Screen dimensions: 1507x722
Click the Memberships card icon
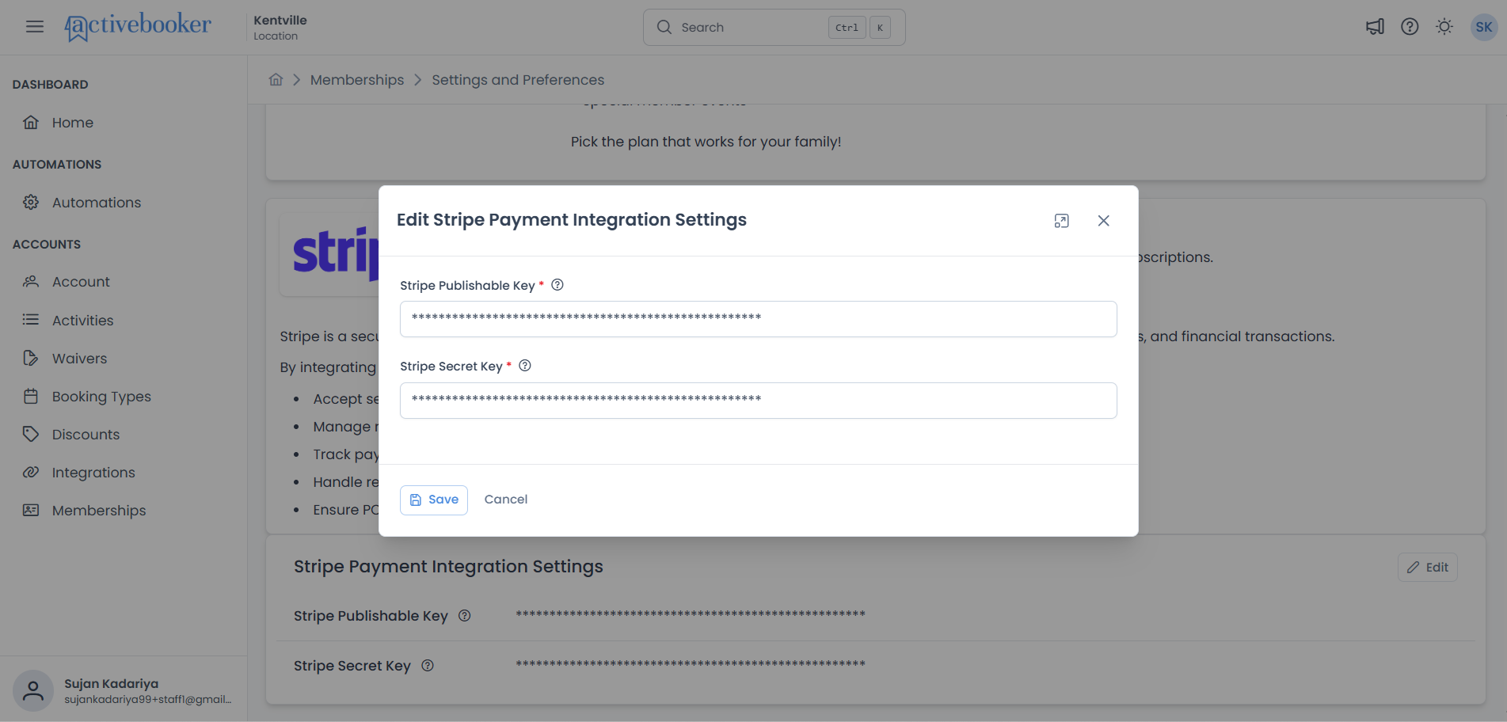(x=31, y=510)
